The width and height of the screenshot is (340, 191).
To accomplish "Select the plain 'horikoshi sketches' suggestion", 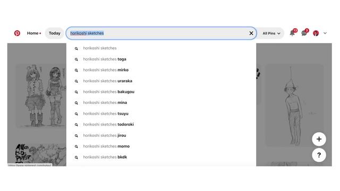I will point(161,48).
